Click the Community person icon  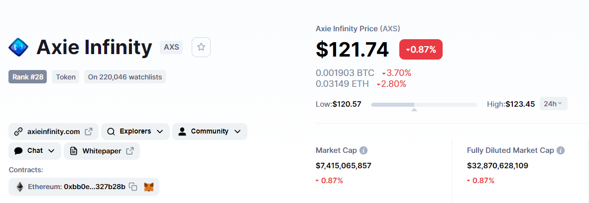(183, 132)
